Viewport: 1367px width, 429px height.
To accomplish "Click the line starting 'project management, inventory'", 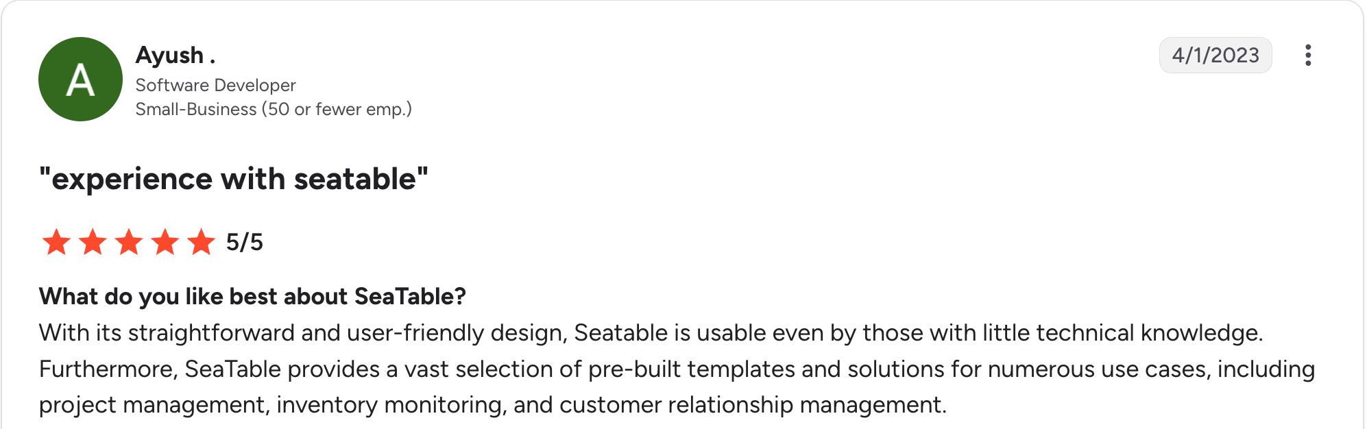I will [x=493, y=405].
